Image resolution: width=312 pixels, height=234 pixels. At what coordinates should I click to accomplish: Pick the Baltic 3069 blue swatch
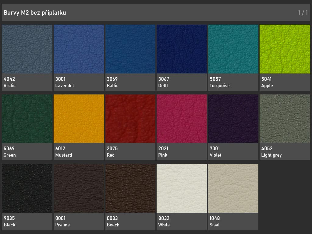point(130,49)
